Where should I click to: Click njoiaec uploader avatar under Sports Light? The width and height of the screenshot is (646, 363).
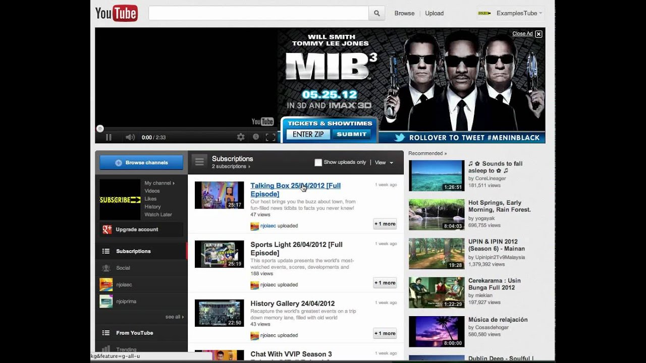(255, 285)
